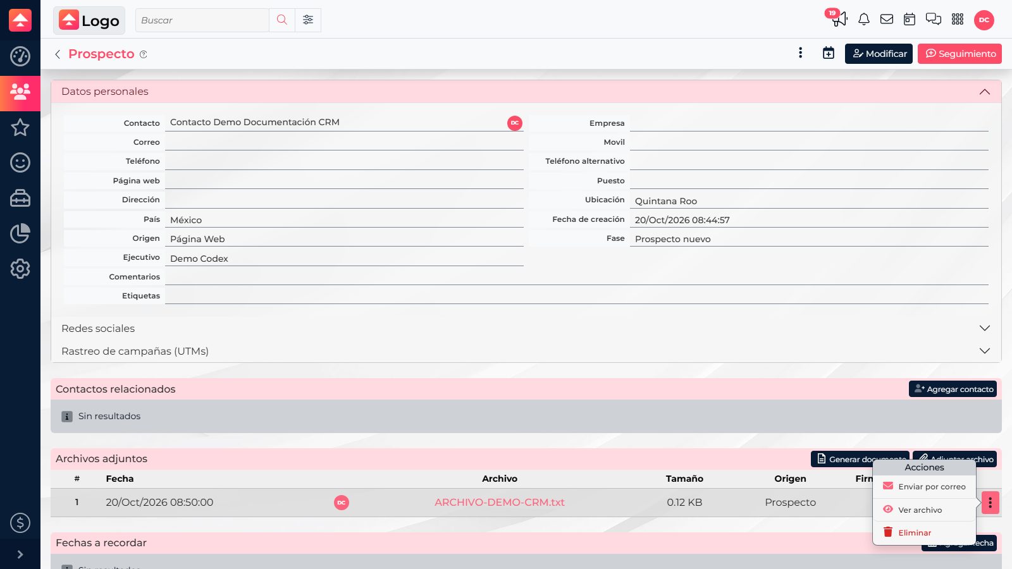Click the search magnifier icon

pos(282,20)
